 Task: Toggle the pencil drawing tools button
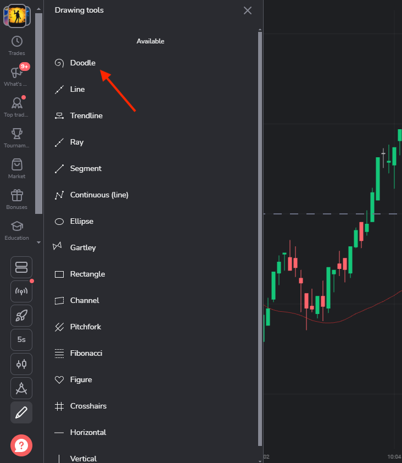[x=21, y=412]
